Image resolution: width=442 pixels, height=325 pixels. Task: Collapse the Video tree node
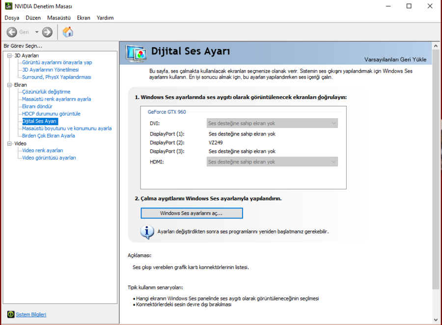[x=9, y=143]
